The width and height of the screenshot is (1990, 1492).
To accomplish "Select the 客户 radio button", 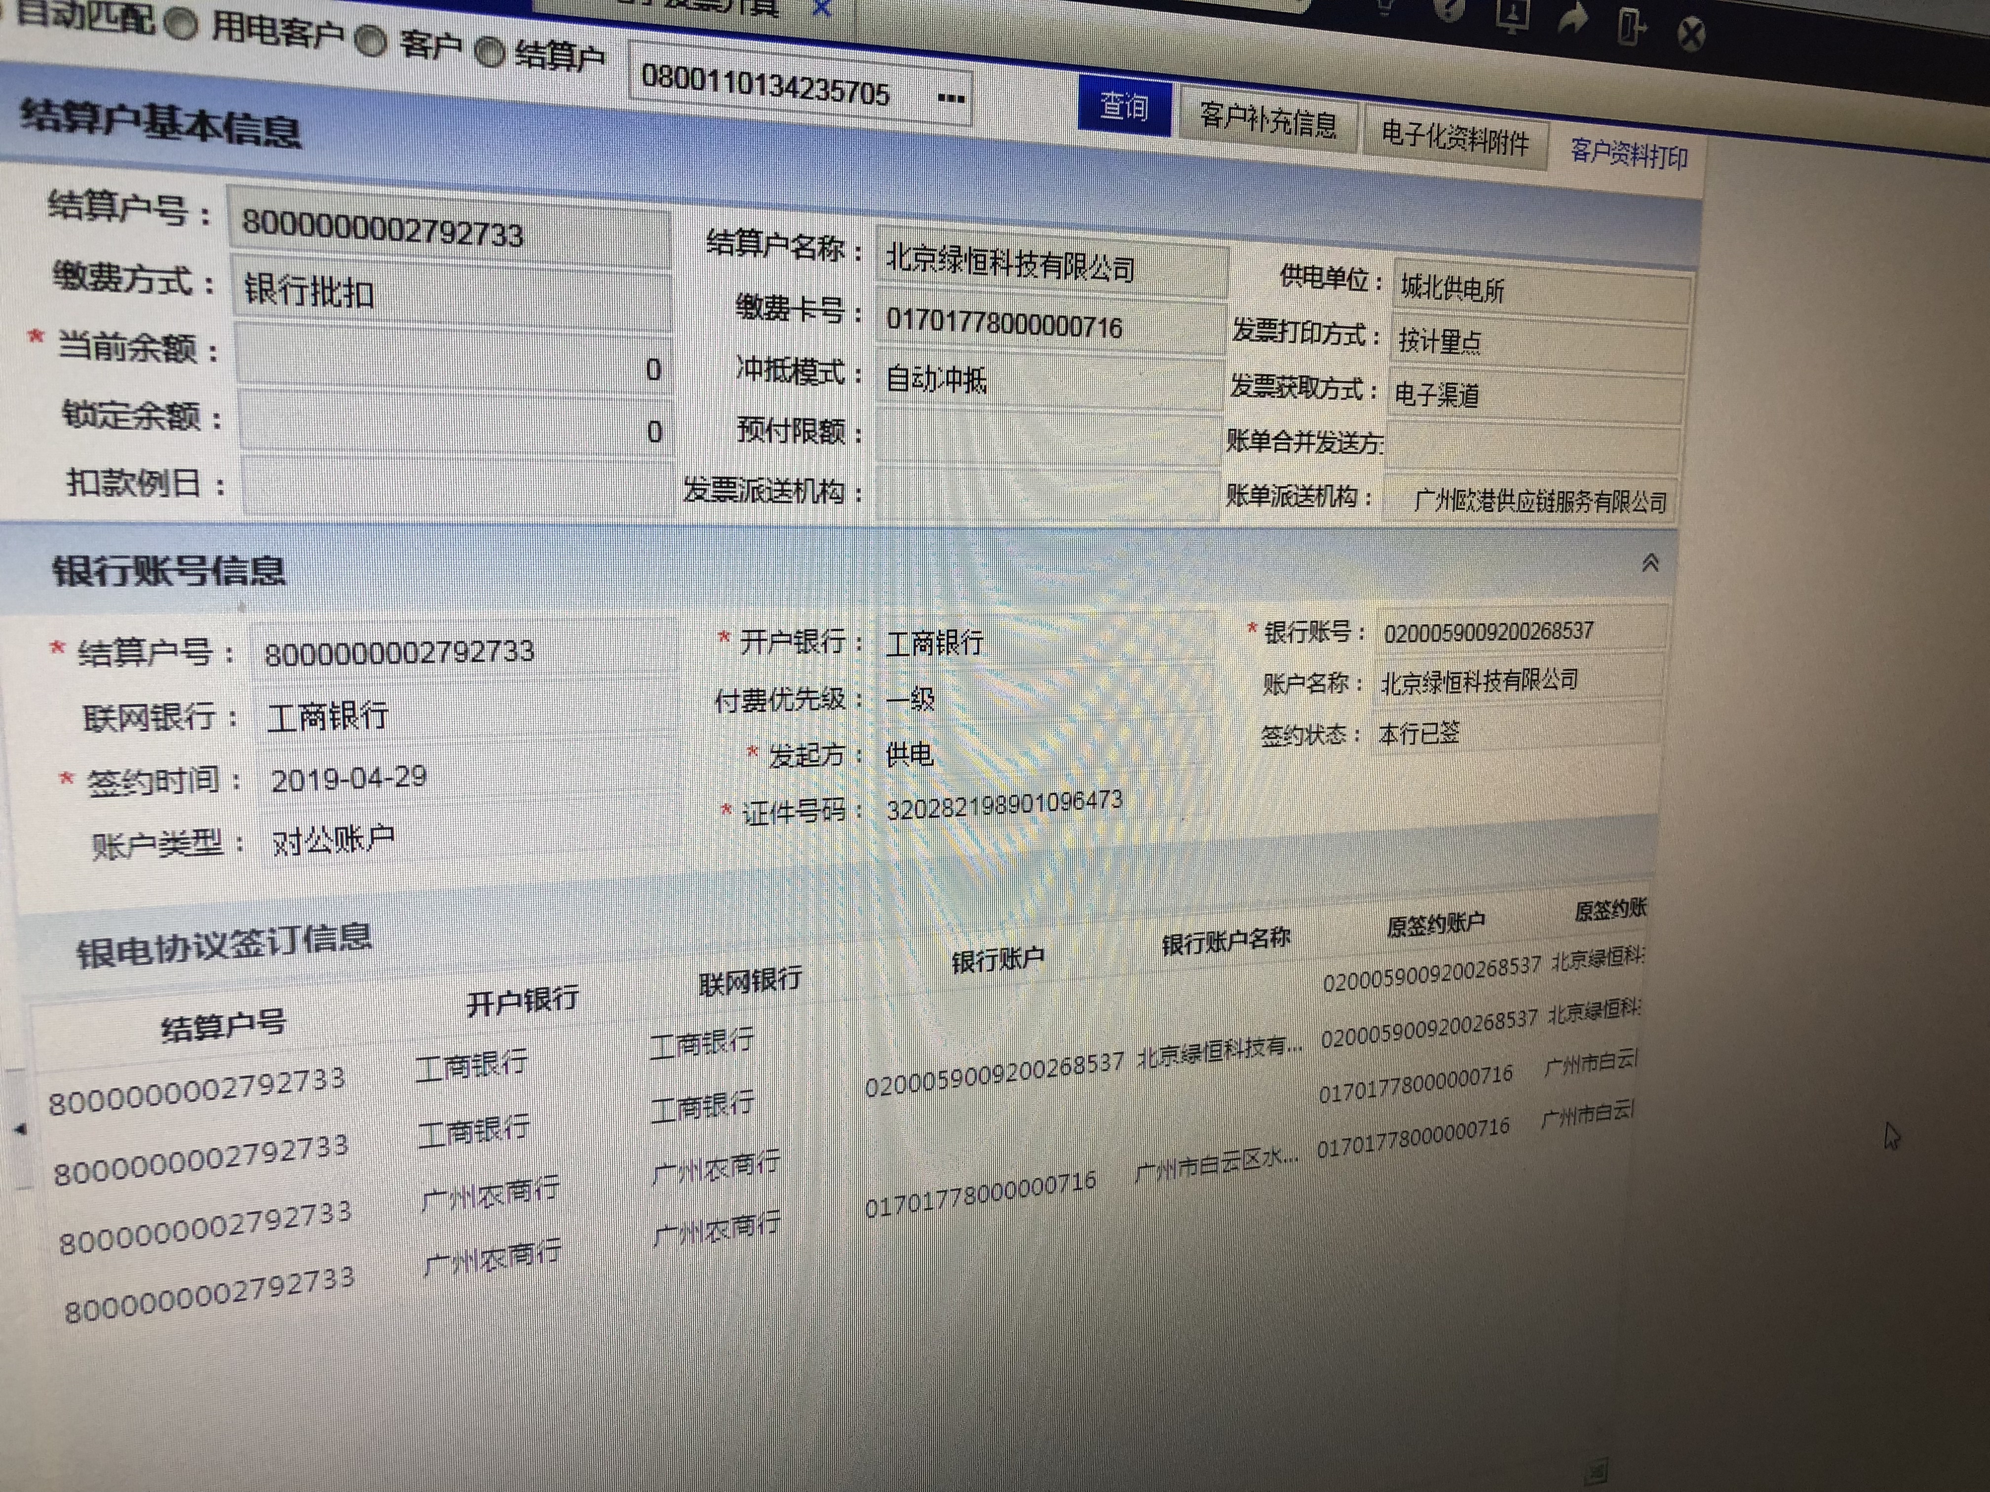I will 370,40.
